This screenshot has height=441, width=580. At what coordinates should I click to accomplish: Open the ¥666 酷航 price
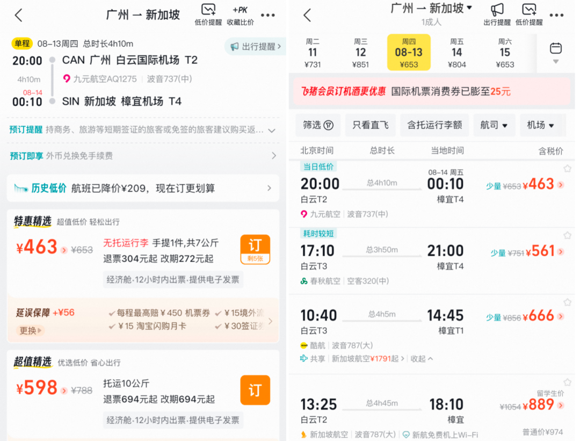[543, 316]
